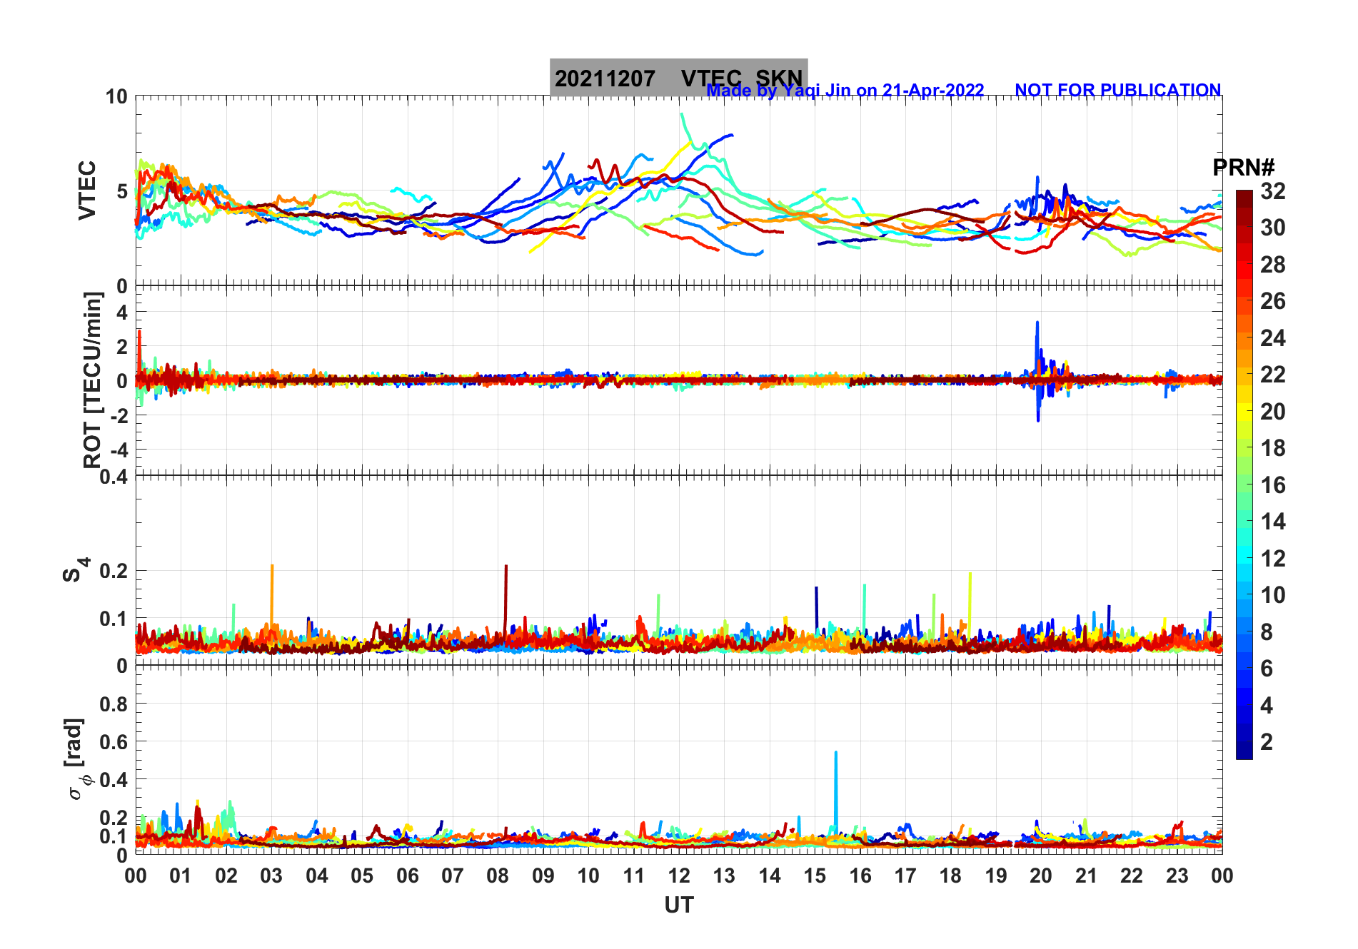Viewport: 1358px width, 949px height.
Task: Click PRN colorbar tick label 8
Action: click(1267, 631)
